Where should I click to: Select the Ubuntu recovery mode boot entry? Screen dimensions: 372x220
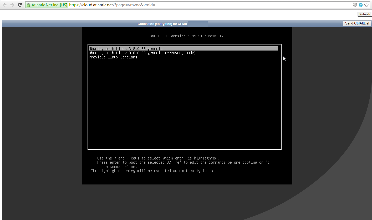coord(142,53)
